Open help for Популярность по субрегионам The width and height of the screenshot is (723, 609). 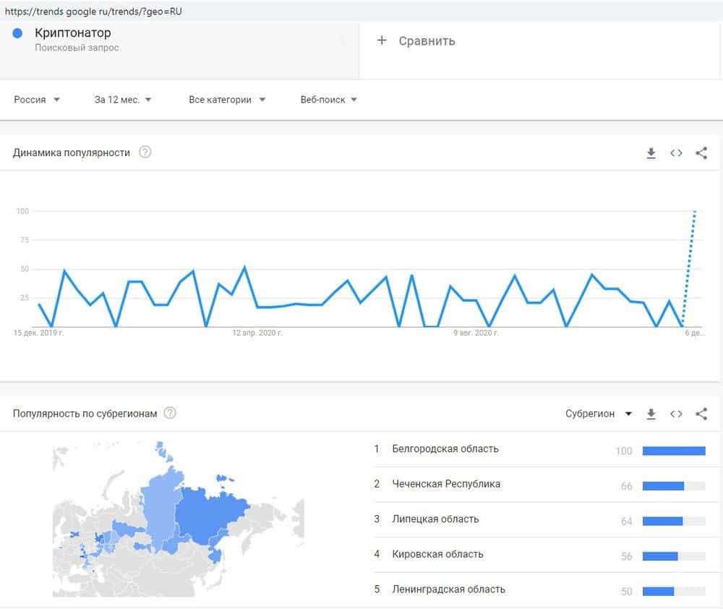(x=170, y=413)
